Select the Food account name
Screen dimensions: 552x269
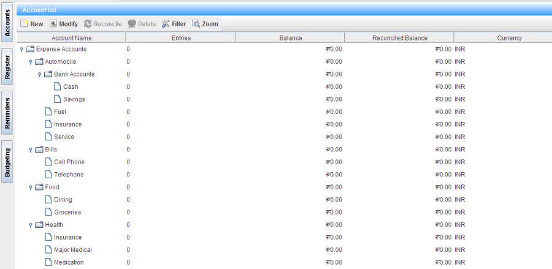pyautogui.click(x=52, y=187)
